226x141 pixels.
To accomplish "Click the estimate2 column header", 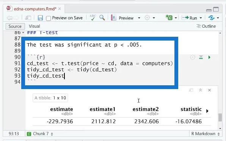I will coord(146,109).
